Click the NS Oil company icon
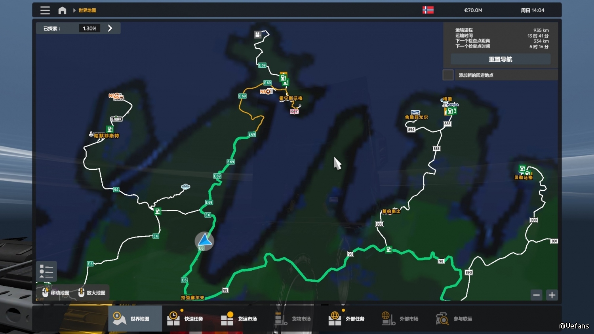The height and width of the screenshot is (334, 594). [x=266, y=91]
